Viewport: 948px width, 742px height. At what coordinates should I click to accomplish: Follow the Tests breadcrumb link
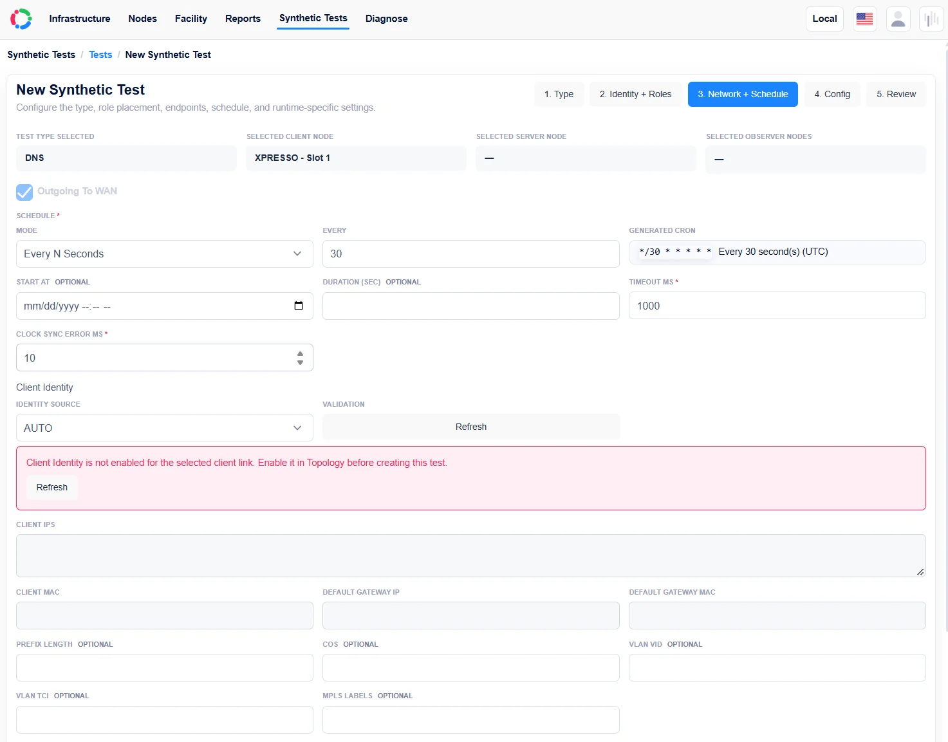point(100,55)
